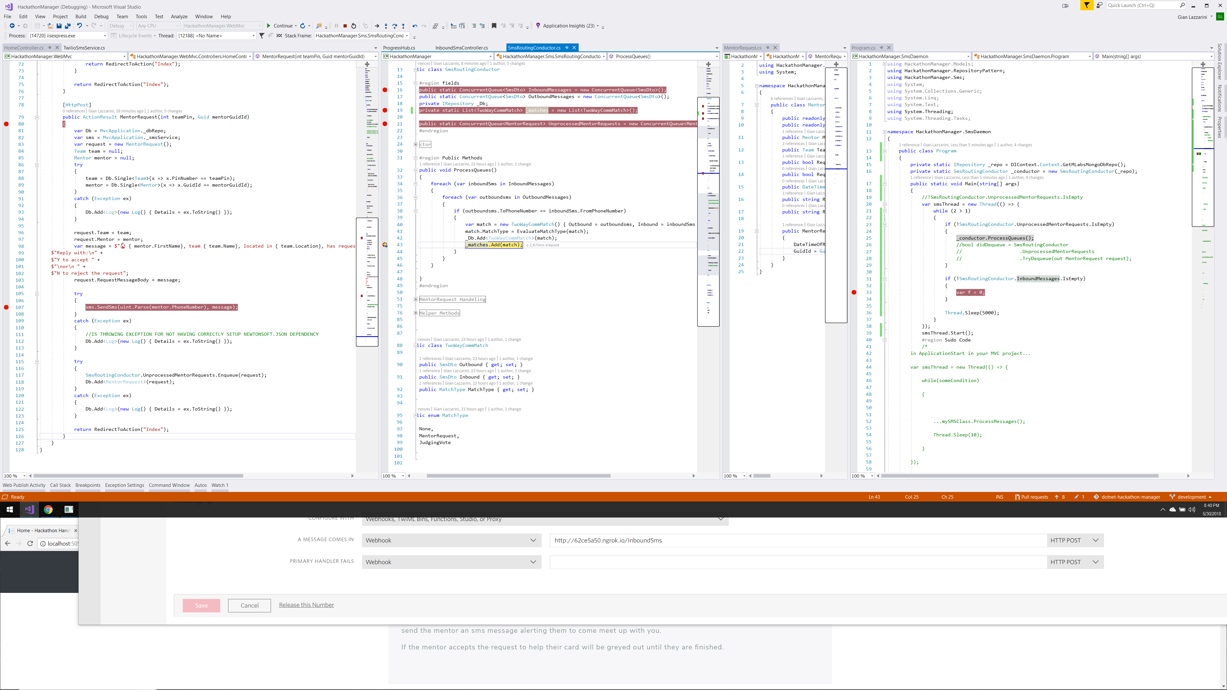Restart debugging with the circular arrow
The image size is (1227, 690).
(x=353, y=26)
